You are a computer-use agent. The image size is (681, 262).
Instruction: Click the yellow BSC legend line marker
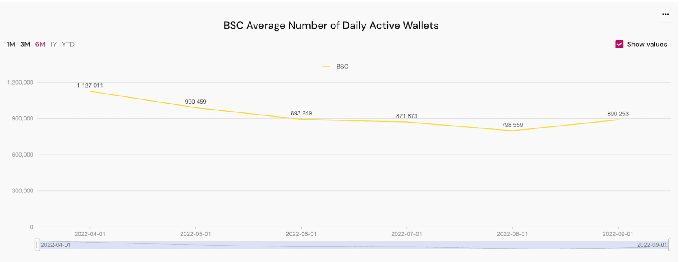click(x=326, y=67)
